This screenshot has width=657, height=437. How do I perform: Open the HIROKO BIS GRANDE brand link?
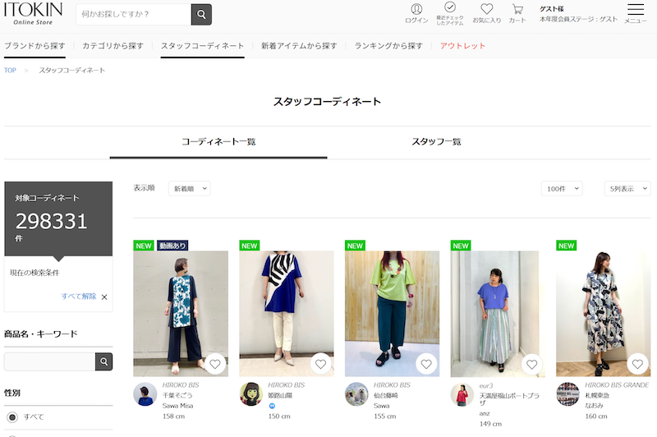(x=617, y=385)
